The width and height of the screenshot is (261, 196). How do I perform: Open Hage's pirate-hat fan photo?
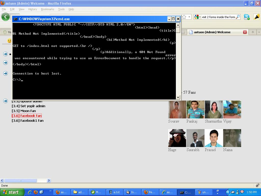click(x=177, y=138)
